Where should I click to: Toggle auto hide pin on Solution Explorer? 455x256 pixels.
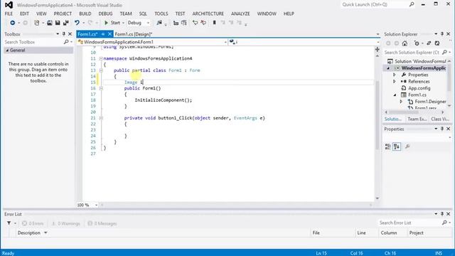(442, 34)
